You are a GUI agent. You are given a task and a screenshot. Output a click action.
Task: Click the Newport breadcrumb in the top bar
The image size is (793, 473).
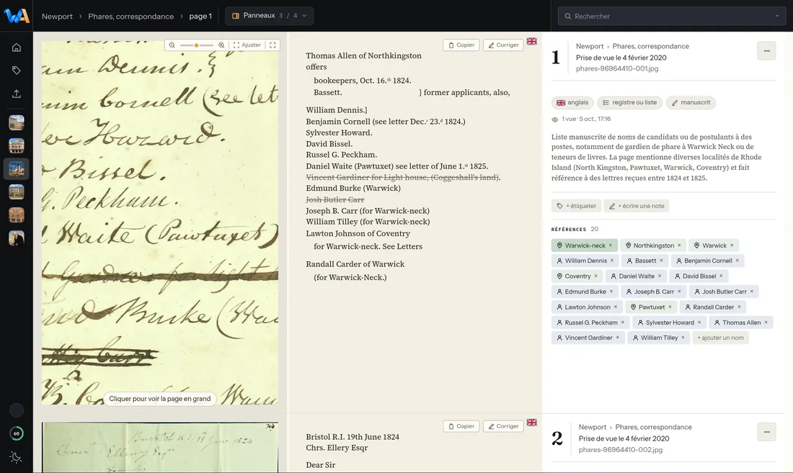57,17
